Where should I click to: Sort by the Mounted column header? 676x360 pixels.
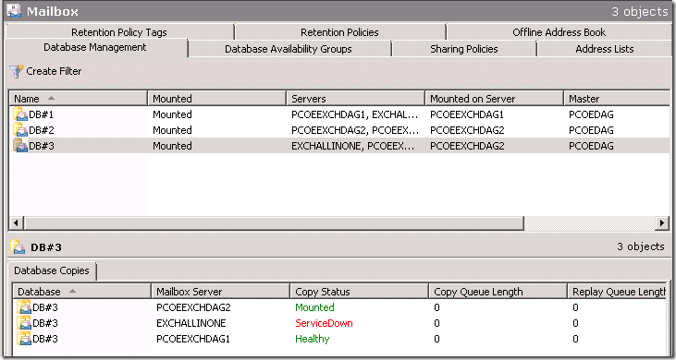[217, 99]
